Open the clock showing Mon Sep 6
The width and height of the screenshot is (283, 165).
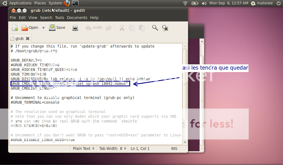coord(229,3)
